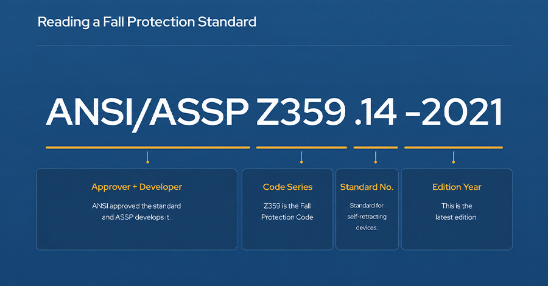Click the title 'Reading a Fall Protection Standard'
This screenshot has width=548, height=286.
[147, 23]
